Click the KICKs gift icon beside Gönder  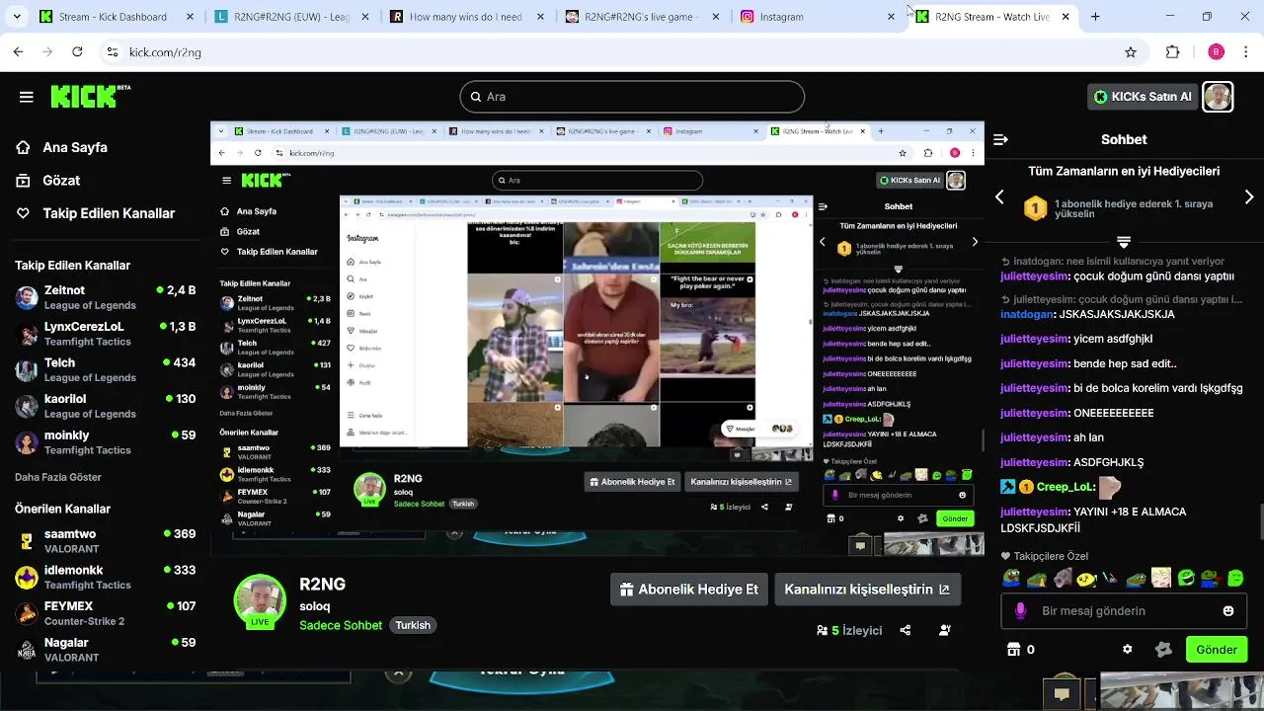click(1163, 650)
